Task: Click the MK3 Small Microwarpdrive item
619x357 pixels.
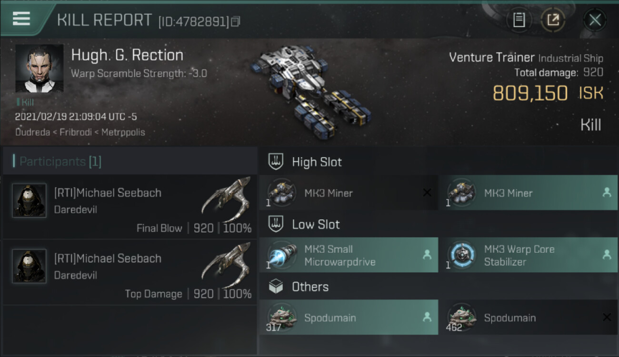Action: (x=349, y=255)
